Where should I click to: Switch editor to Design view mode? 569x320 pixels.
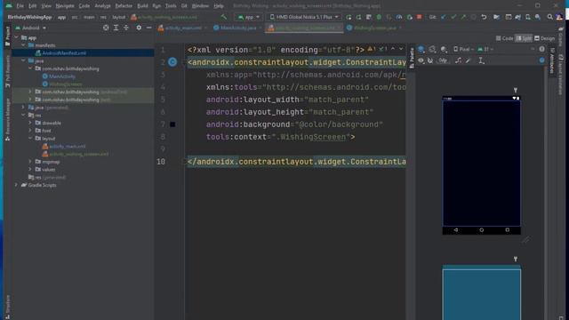544,38
